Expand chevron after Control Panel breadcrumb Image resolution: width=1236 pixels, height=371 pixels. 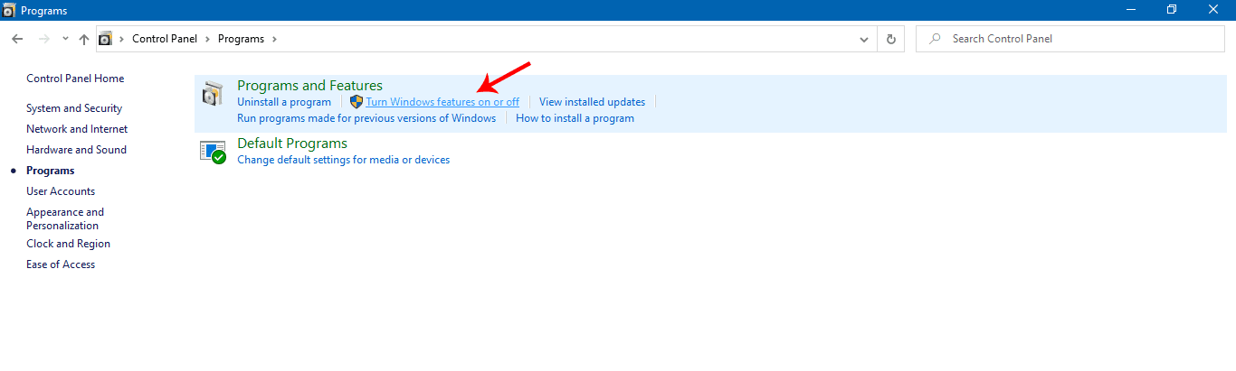[209, 39]
